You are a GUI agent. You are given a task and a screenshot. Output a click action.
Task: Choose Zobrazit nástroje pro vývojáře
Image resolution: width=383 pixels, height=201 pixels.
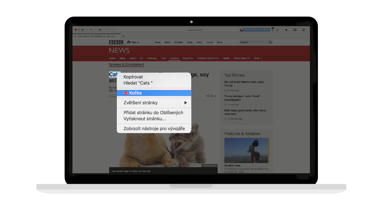click(x=154, y=129)
